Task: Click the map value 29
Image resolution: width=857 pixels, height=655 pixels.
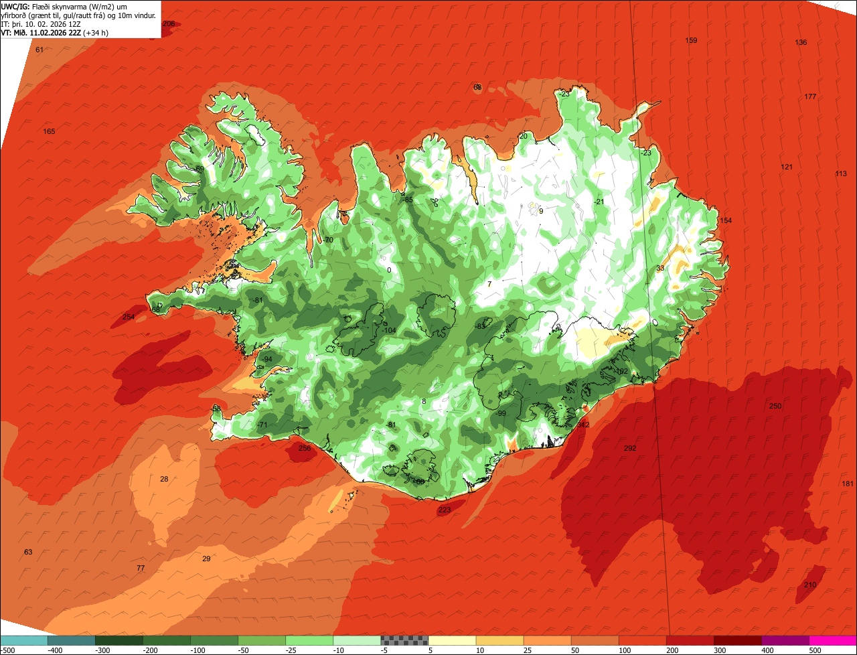Action: (206, 558)
